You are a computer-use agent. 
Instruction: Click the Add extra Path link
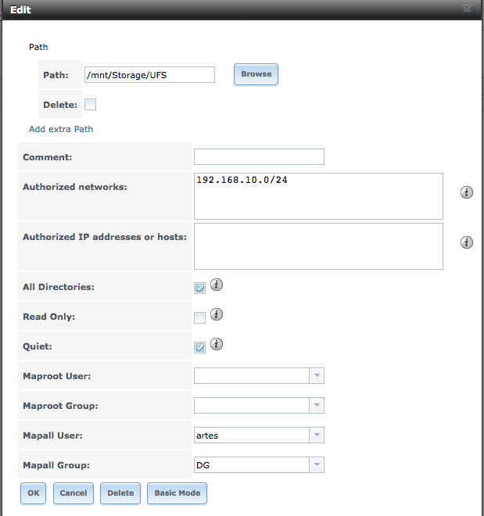[x=61, y=129]
